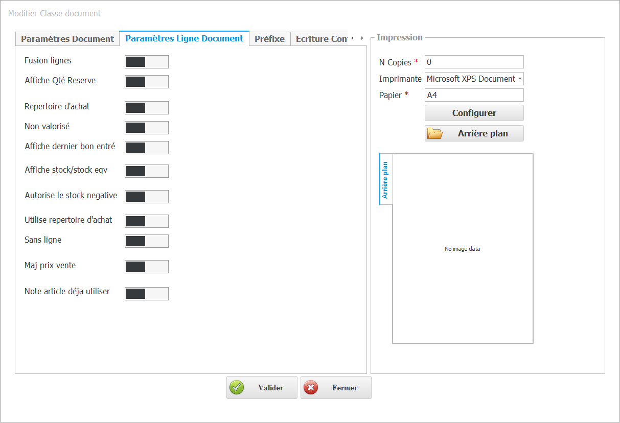Enable Affiche Qté Reserve
This screenshot has height=423, width=620.
(147, 81)
